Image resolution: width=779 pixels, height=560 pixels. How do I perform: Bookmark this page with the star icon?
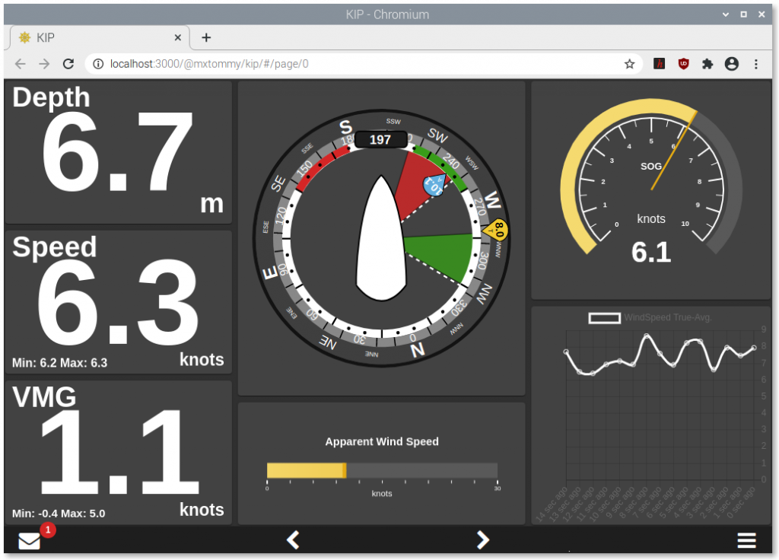coord(629,64)
